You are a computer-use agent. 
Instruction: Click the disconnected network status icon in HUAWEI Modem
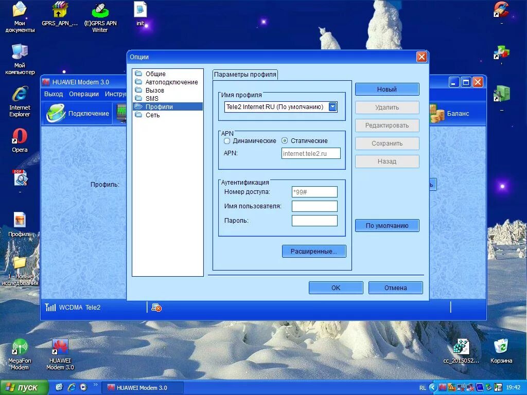(x=156, y=308)
